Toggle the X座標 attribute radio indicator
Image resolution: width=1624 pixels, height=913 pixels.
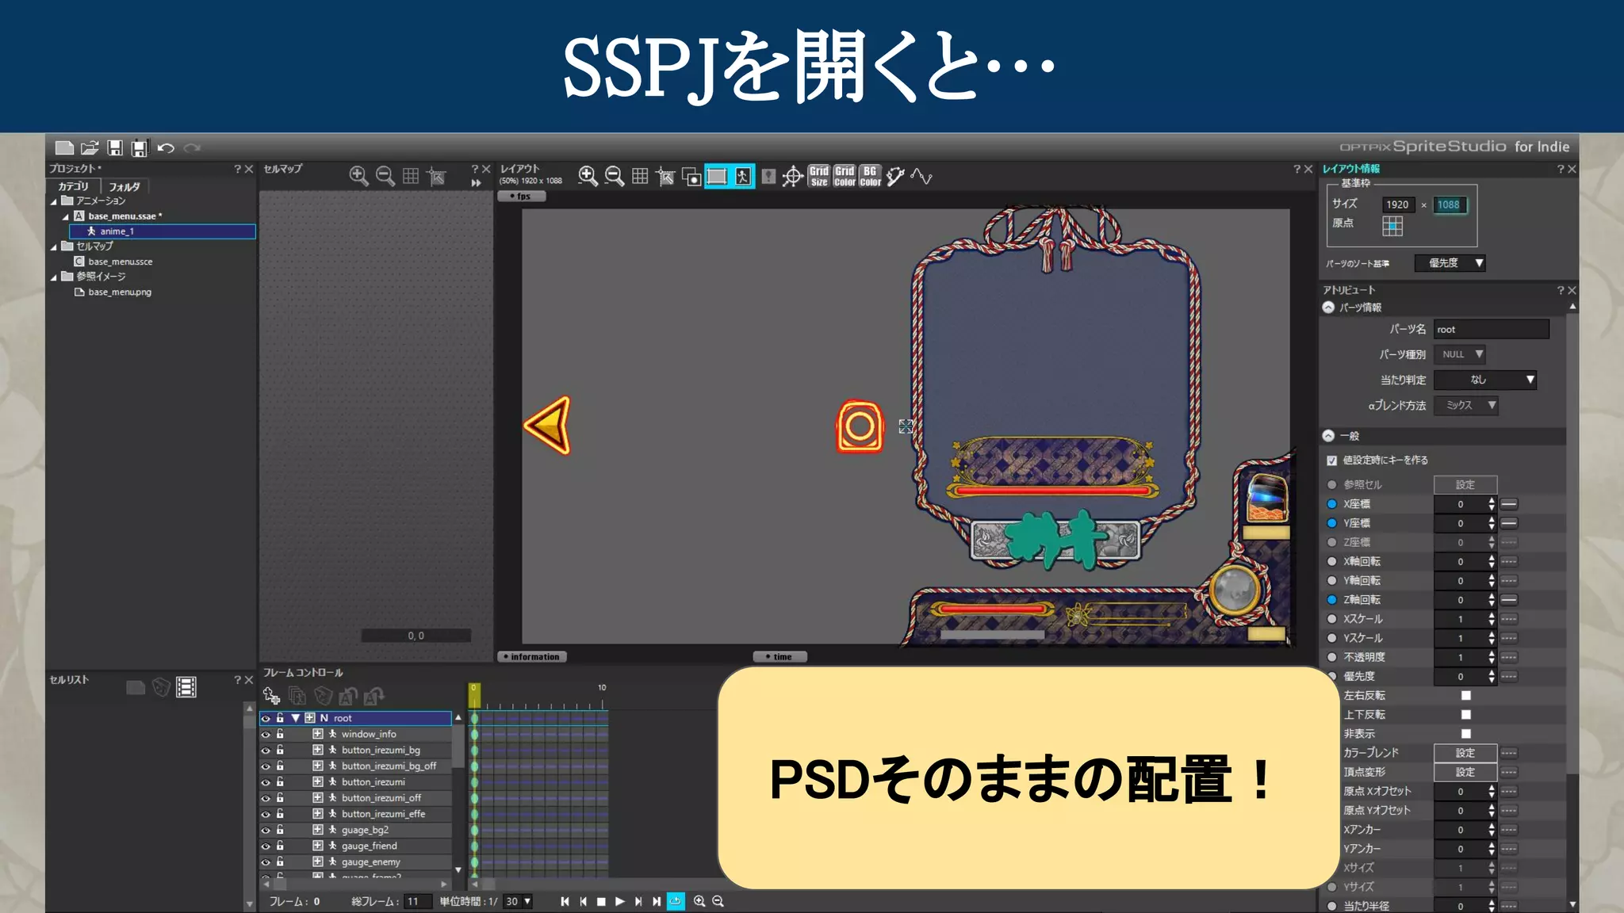pos(1332,504)
